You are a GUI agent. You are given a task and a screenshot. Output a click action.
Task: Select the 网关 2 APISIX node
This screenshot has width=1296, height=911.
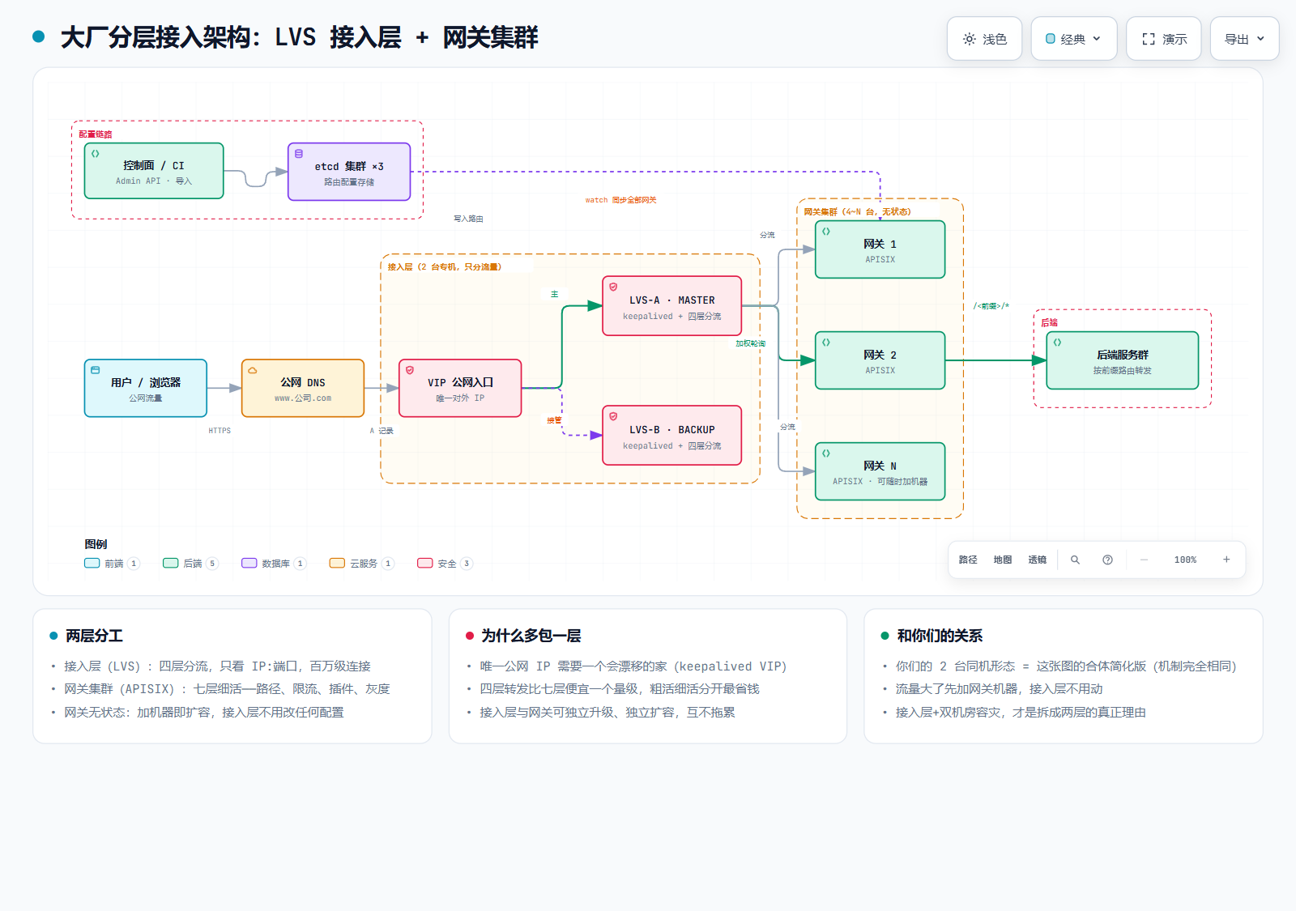[x=880, y=360]
